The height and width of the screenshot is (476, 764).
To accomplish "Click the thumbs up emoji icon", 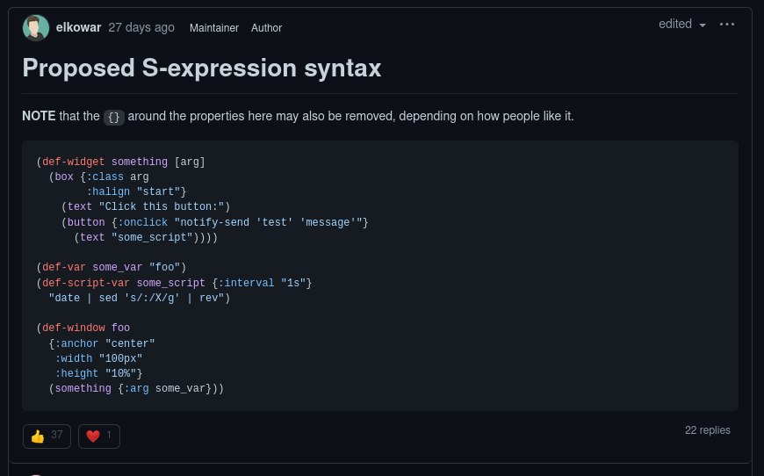I will pyautogui.click(x=38, y=436).
